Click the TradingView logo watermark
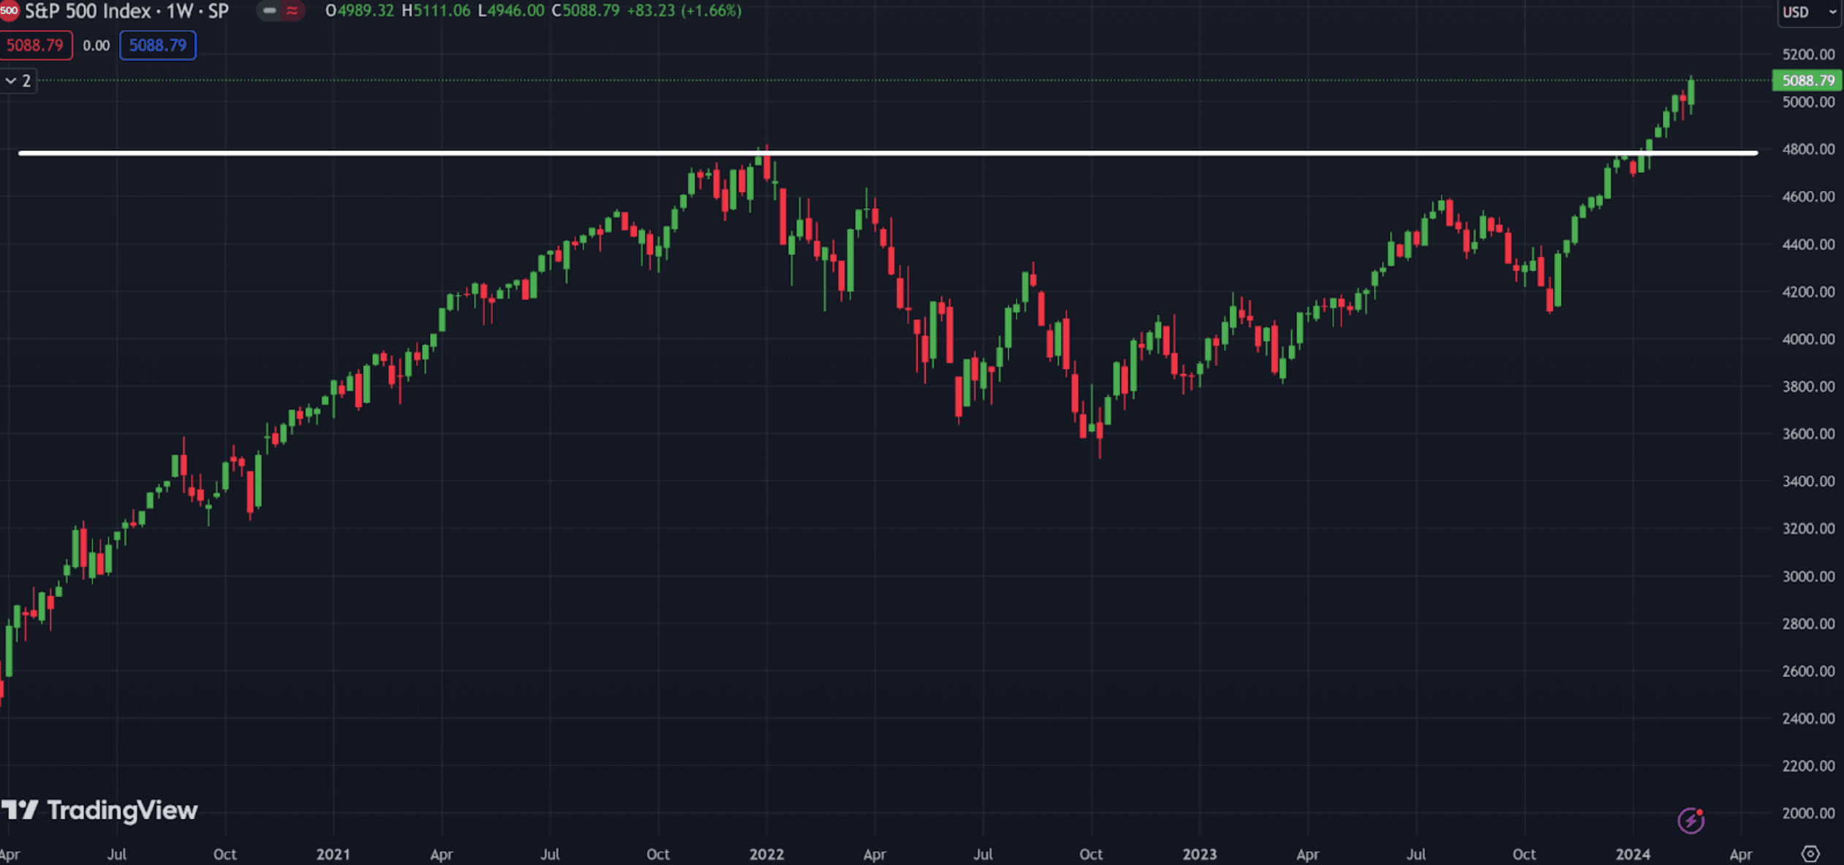 click(100, 810)
